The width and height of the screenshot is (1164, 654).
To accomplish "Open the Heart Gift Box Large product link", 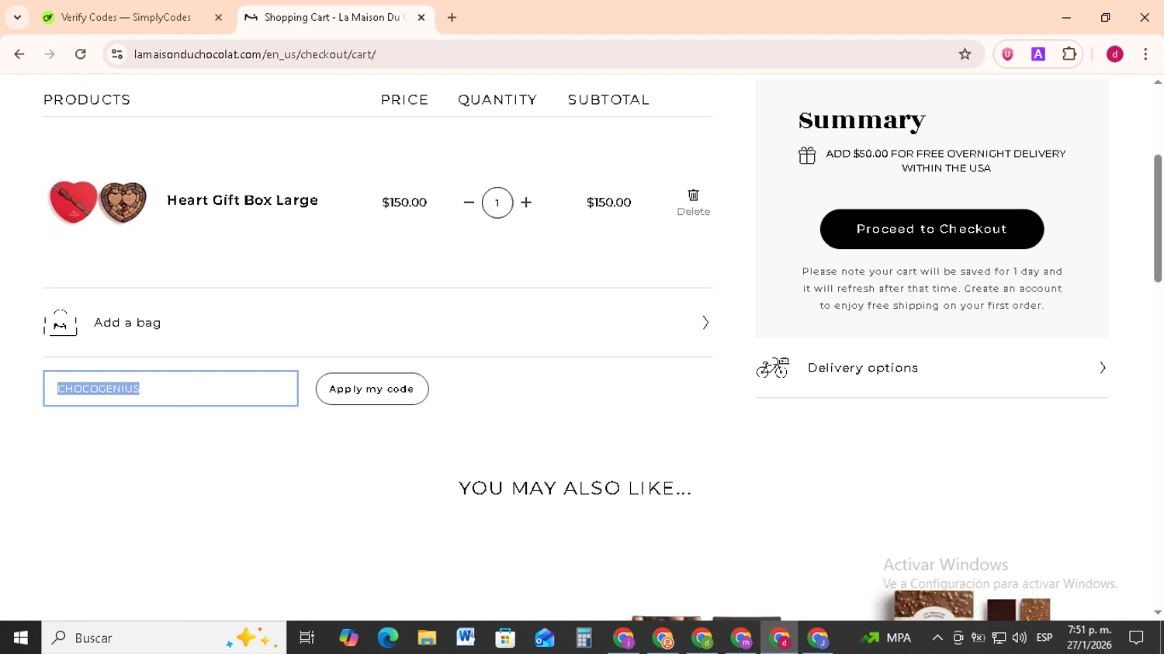I will (x=242, y=200).
